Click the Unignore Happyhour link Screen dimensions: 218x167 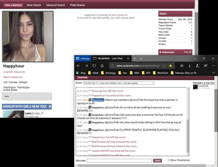(x=14, y=72)
